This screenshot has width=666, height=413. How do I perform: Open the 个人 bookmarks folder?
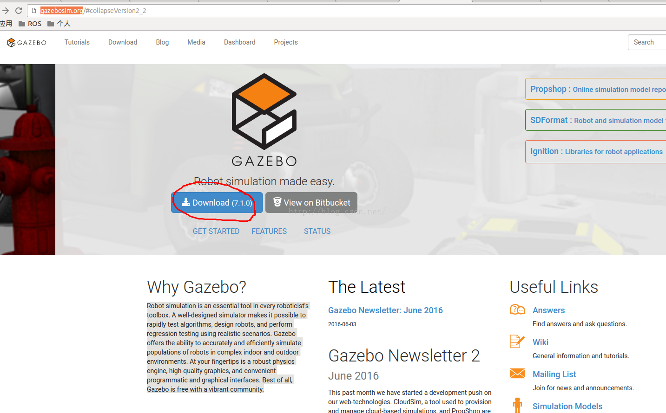[59, 24]
